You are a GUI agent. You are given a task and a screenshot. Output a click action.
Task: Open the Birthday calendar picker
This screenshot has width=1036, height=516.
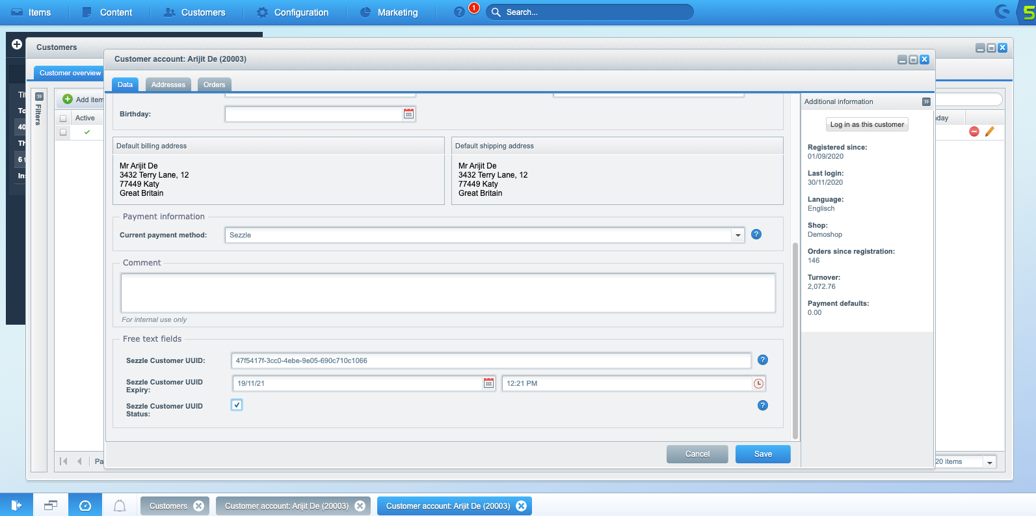408,114
